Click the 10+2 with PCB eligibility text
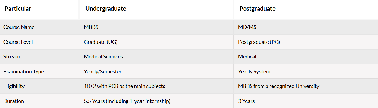Viewport: 378px width, 108px height. (x=125, y=86)
